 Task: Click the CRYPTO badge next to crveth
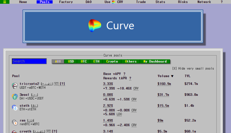point(39,131)
